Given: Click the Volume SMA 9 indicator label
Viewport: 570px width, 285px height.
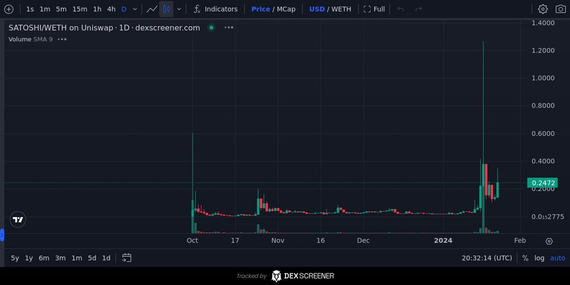Looking at the screenshot, I should [x=31, y=40].
